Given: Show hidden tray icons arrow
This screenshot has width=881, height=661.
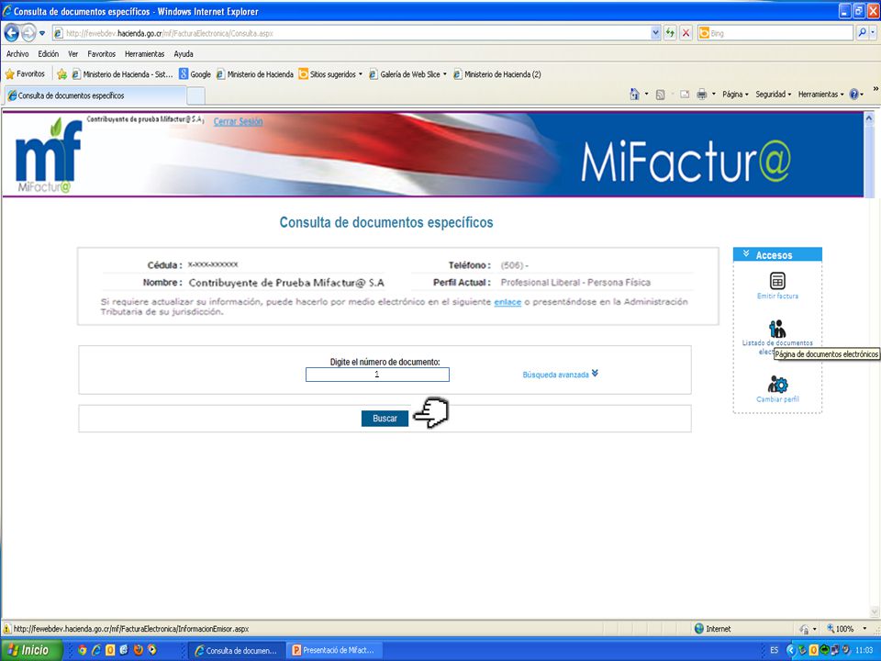Looking at the screenshot, I should 790,650.
